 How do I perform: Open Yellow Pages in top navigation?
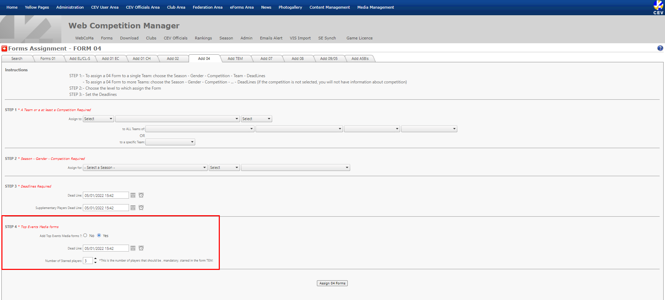click(37, 7)
